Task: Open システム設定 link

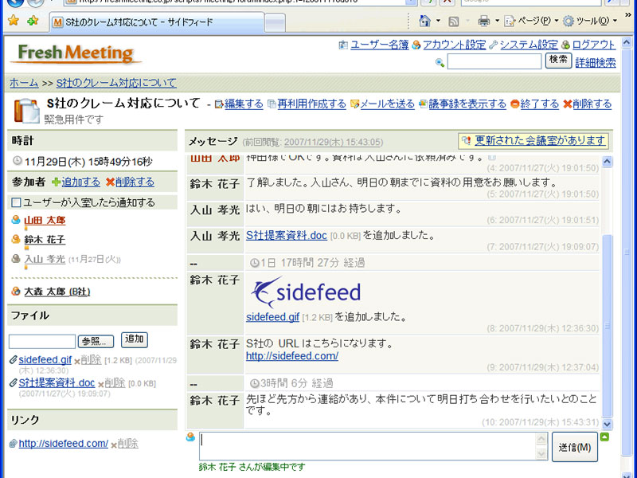Action: pos(529,45)
